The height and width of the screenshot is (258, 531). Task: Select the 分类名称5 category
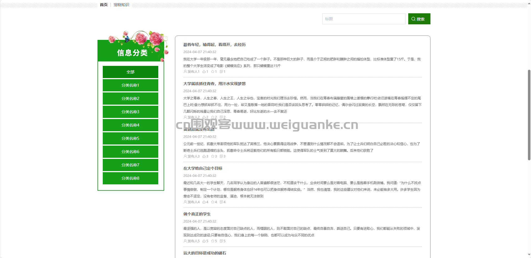[x=131, y=138]
